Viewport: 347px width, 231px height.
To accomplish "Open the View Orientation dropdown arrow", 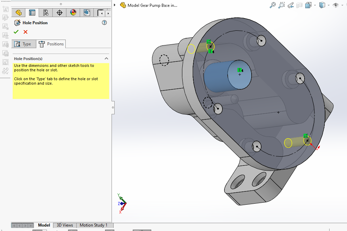I will click(314, 5).
